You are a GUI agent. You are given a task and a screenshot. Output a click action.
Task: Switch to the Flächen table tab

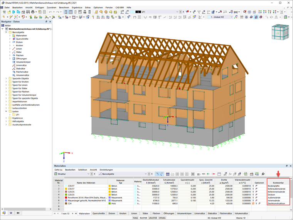(x=156, y=213)
